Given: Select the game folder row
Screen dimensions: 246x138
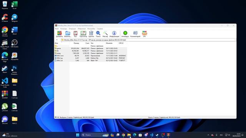Looking at the screenshot, I should coord(91,49).
